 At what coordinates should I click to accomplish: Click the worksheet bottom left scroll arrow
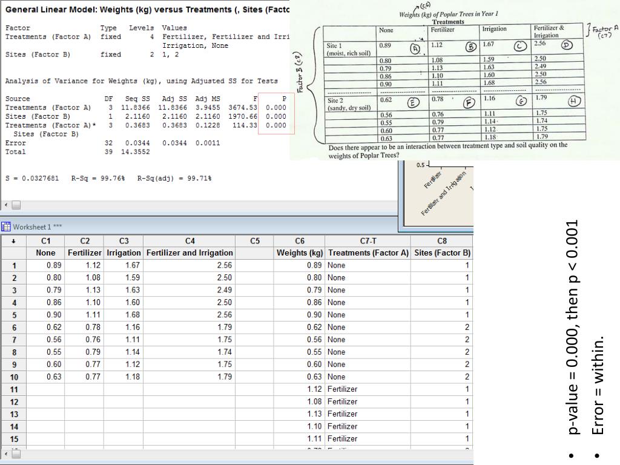(x=6, y=454)
